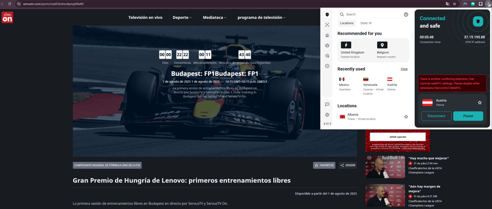Click the Campeonato Mundial de Fórmula Uno tag

click(107, 165)
